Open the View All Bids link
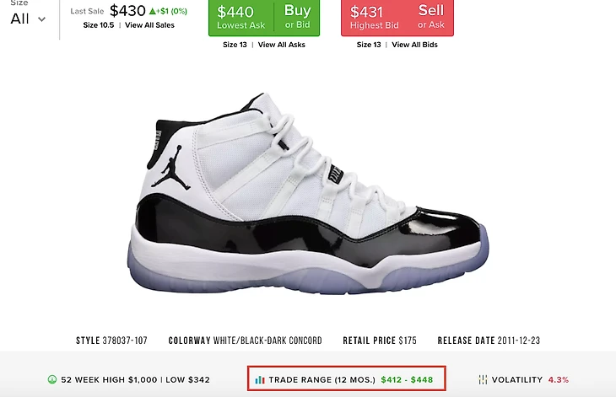 tap(414, 45)
